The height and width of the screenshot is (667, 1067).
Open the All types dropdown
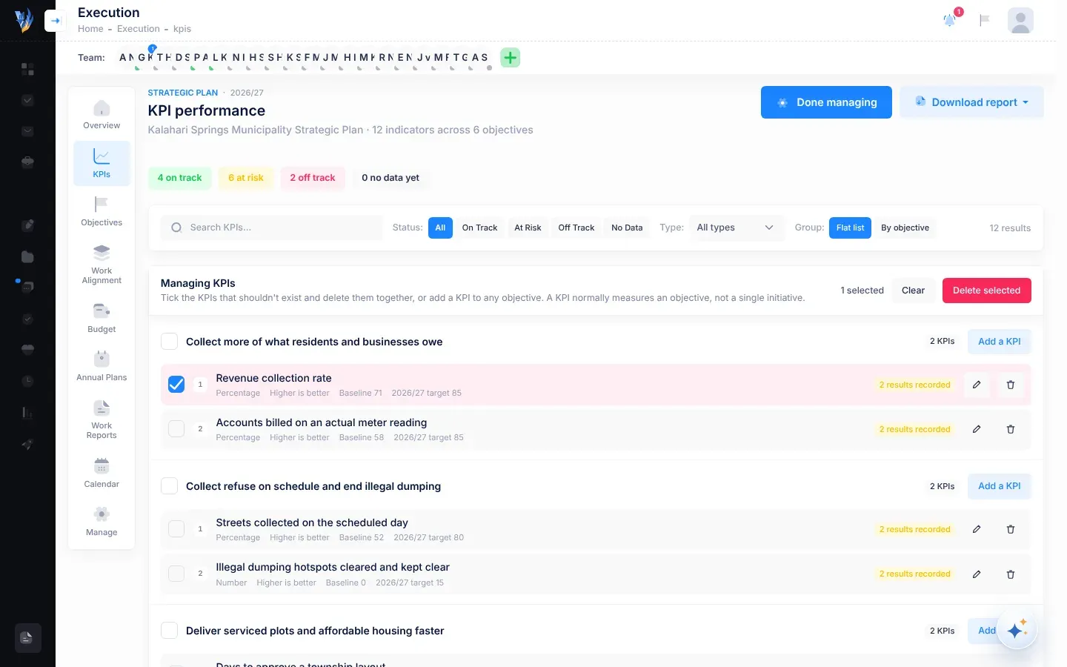[735, 228]
